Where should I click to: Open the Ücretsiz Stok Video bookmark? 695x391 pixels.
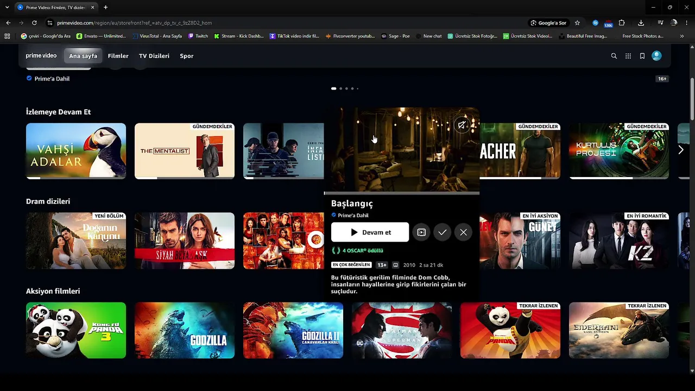[x=528, y=36]
